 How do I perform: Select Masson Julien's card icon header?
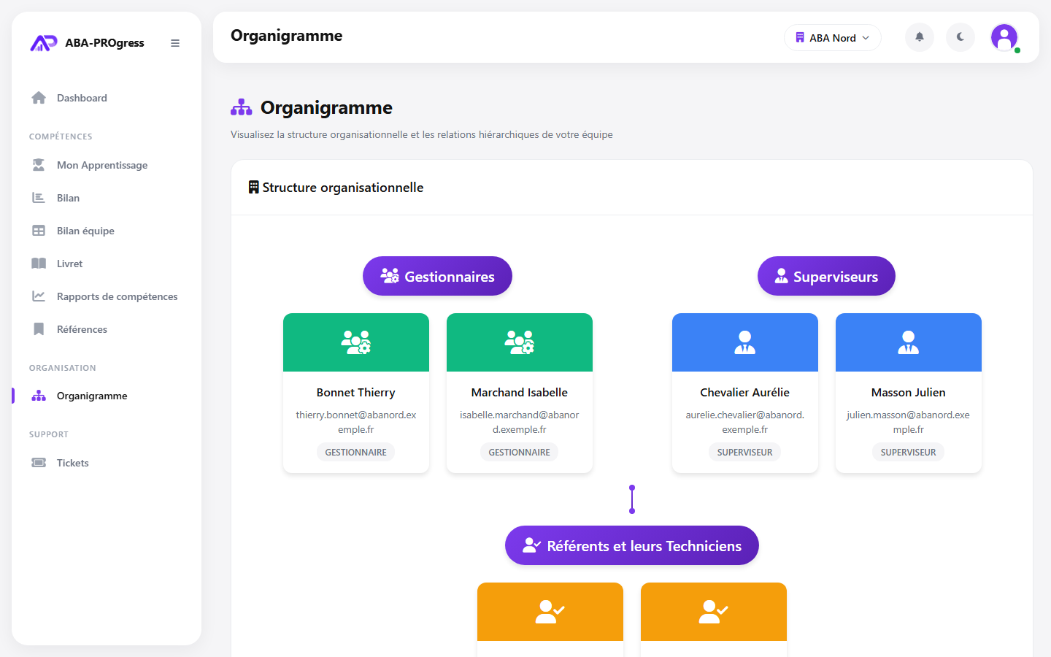pos(909,342)
